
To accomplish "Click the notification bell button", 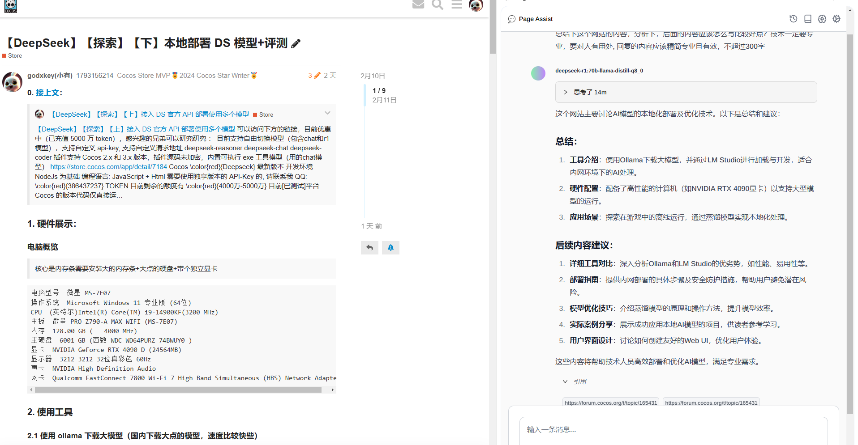I will 390,248.
